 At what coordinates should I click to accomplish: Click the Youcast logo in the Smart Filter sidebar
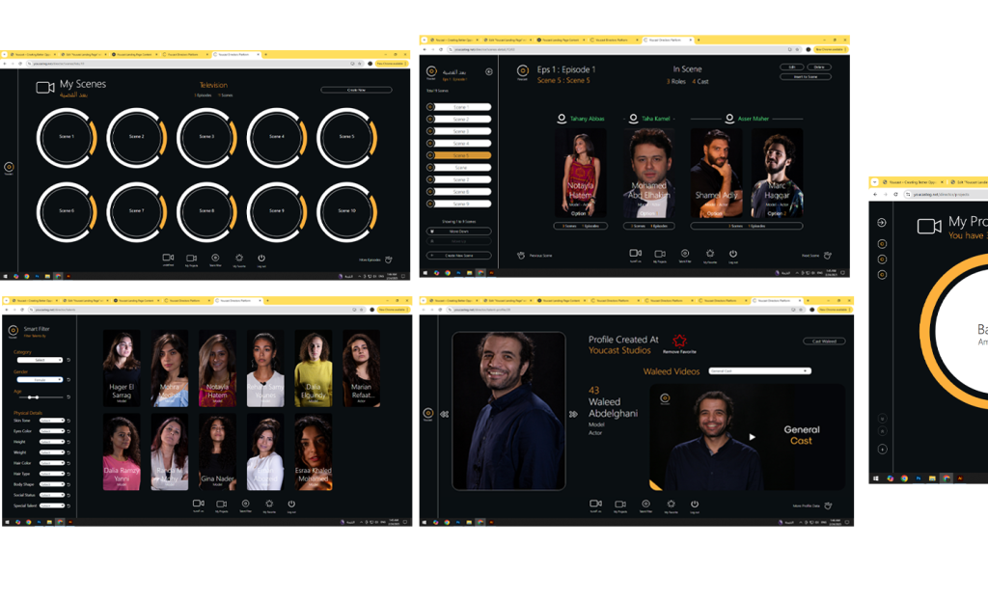14,332
